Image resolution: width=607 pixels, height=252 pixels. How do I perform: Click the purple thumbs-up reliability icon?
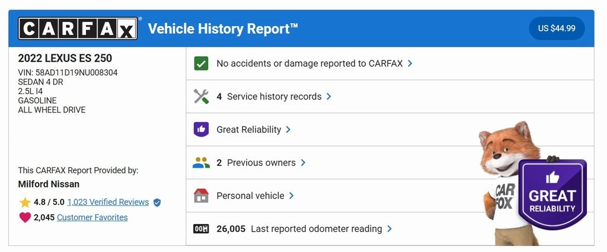202,130
